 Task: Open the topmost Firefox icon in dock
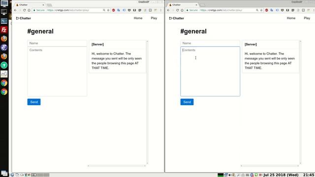[x=4, y=38]
